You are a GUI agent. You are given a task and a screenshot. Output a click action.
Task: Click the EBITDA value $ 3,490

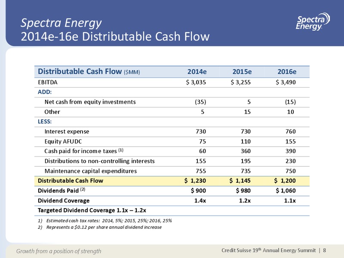click(x=286, y=82)
